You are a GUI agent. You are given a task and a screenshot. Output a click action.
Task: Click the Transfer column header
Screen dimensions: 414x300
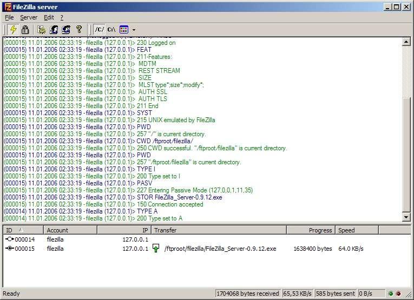point(219,230)
